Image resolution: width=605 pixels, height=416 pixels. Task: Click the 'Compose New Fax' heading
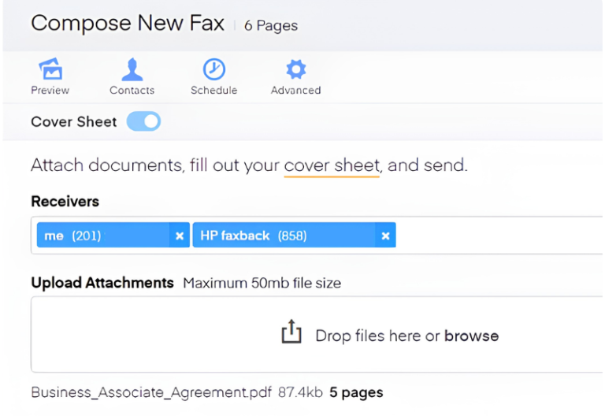(x=128, y=23)
